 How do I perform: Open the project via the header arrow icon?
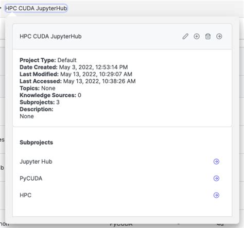click(219, 37)
